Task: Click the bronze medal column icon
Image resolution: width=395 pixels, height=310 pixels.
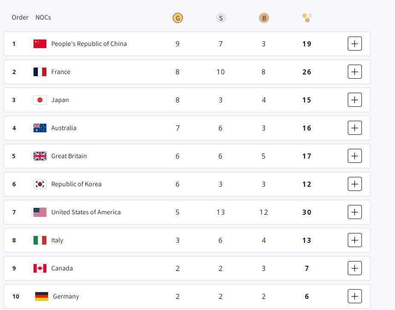Action: tap(264, 17)
